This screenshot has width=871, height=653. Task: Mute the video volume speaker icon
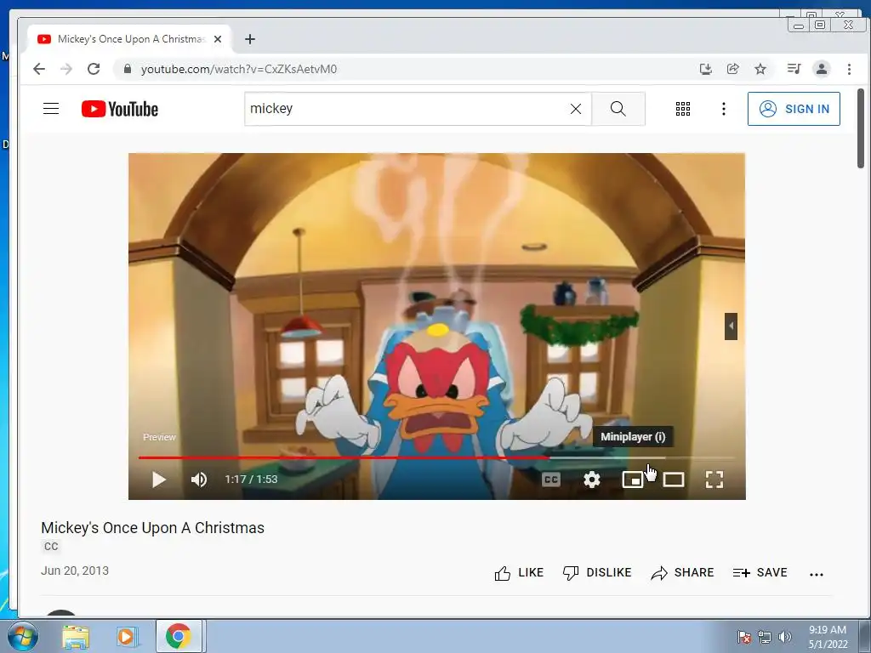tap(199, 480)
